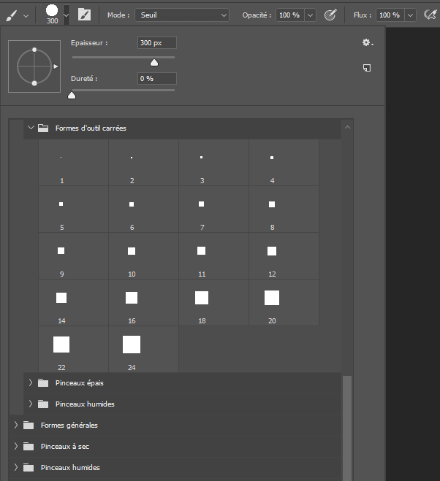Screen dimensions: 440x481
Task: Click the Dureté slider handle
Action: (72, 94)
